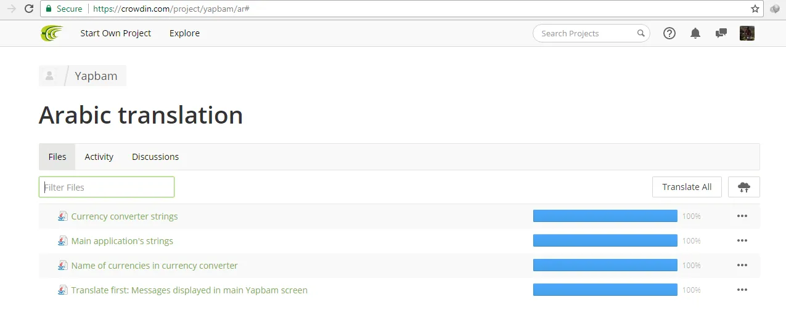Click the browser reload icon
Screen dimensions: 786x329
pos(28,9)
